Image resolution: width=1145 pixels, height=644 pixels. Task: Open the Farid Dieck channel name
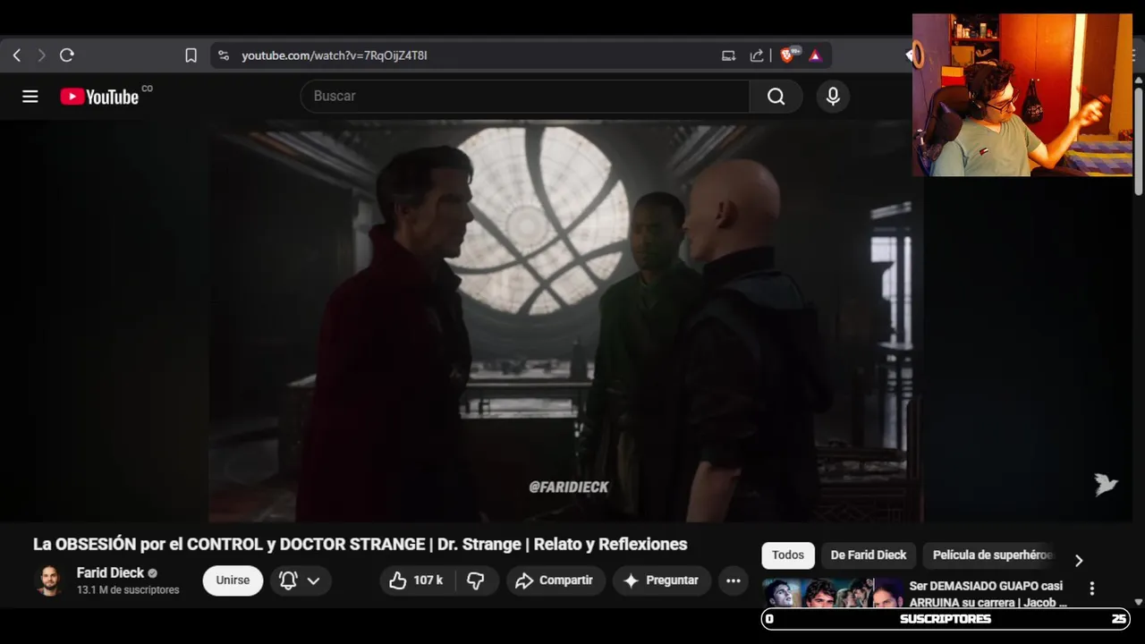coord(110,572)
